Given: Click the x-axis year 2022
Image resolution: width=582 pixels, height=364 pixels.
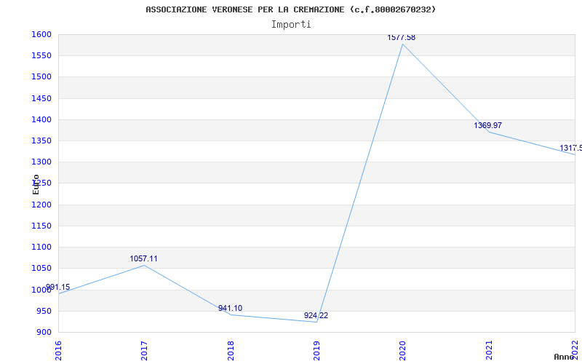Looking at the screenshot, I should 575,349.
